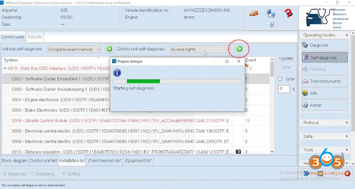Open the Access rights dropdown

click(x=200, y=49)
